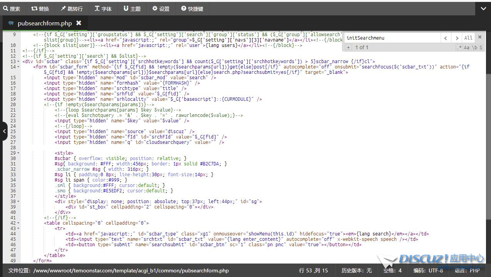Click line number 9 in gutter

(15, 35)
